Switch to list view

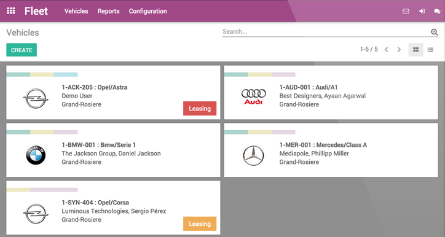[430, 50]
